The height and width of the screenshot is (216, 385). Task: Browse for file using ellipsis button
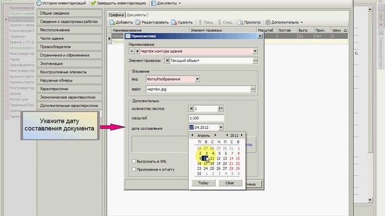click(x=253, y=89)
